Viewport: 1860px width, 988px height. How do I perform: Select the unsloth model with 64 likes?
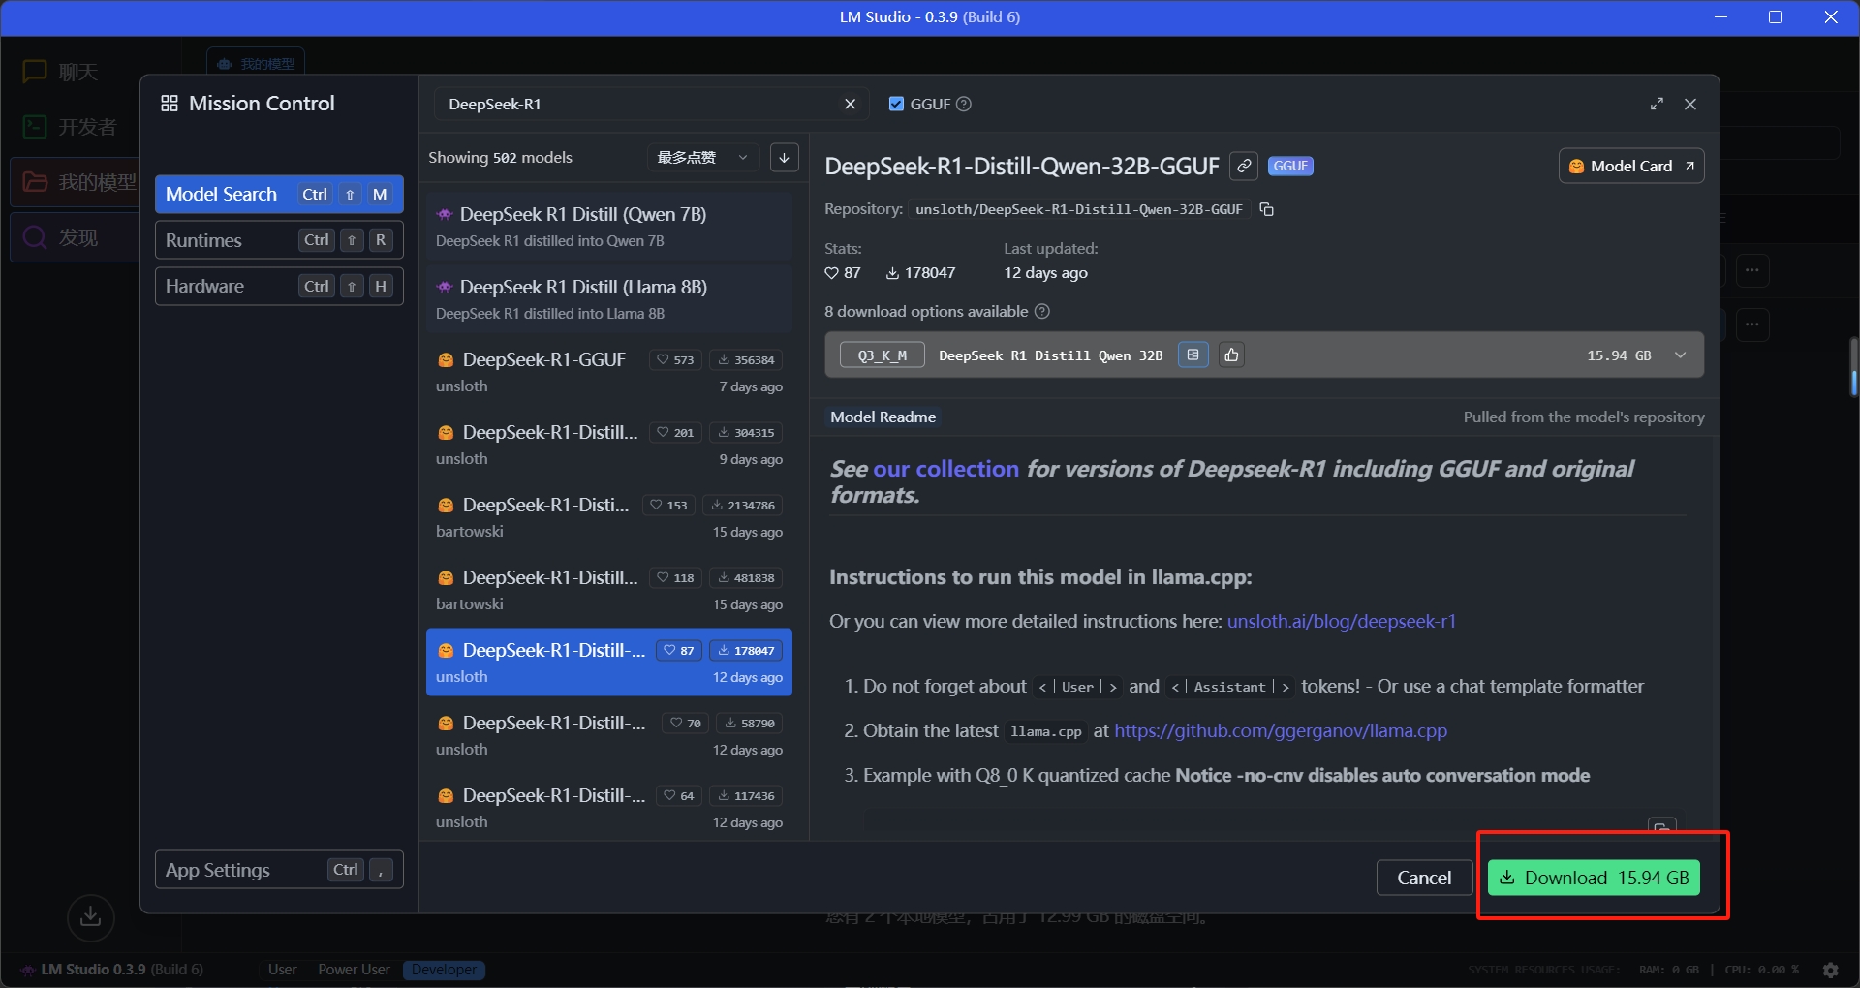609,808
